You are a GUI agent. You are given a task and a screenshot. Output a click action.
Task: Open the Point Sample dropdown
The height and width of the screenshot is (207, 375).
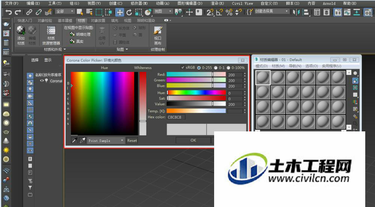105,141
